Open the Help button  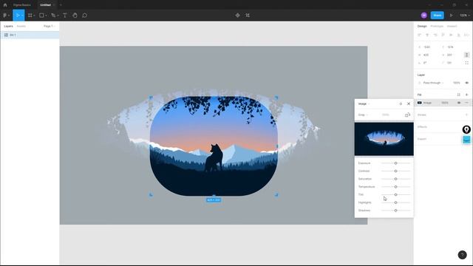click(x=462, y=255)
